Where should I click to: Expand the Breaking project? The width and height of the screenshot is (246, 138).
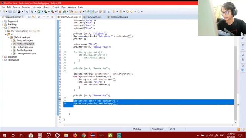[3, 25]
